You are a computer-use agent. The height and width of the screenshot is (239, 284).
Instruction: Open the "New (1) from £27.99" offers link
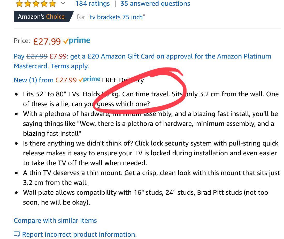[x=45, y=80]
